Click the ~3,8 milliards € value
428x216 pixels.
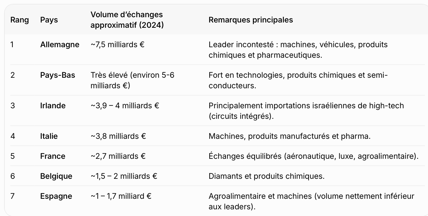118,136
